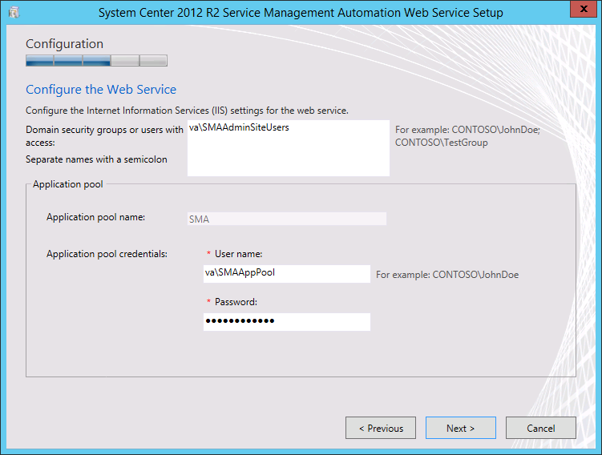The height and width of the screenshot is (455, 602).
Task: Click the Configuration heading text
Action: (x=64, y=44)
